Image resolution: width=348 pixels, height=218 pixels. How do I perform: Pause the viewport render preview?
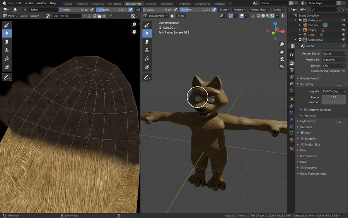(x=283, y=16)
